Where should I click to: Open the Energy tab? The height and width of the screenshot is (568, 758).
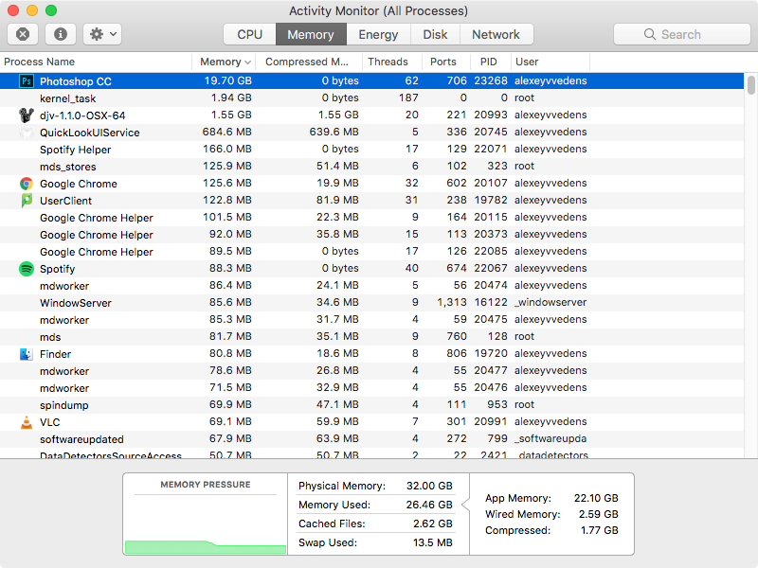tap(378, 34)
